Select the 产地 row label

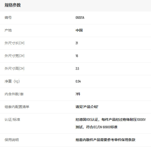[x=8, y=30]
